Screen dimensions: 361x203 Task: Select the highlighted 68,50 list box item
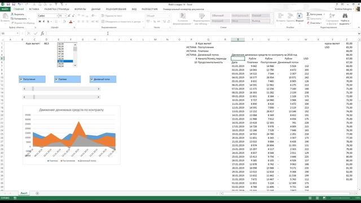point(65,61)
